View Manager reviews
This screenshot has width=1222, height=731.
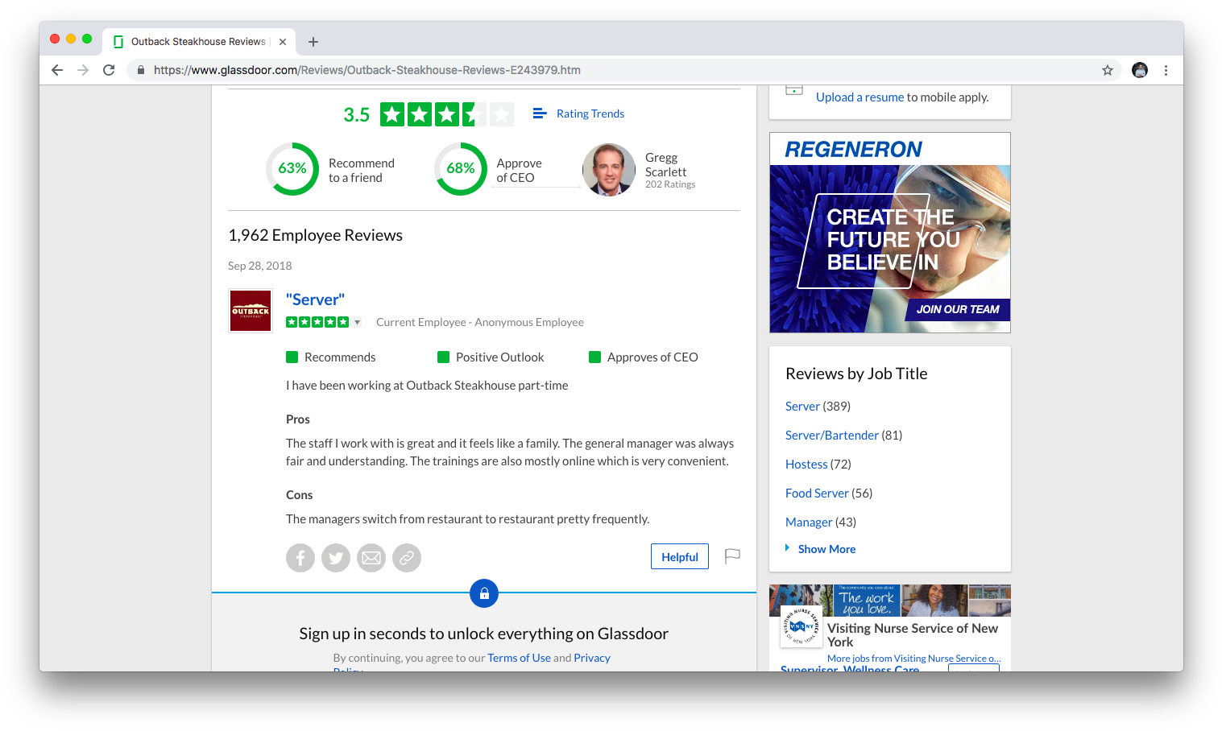click(x=809, y=522)
